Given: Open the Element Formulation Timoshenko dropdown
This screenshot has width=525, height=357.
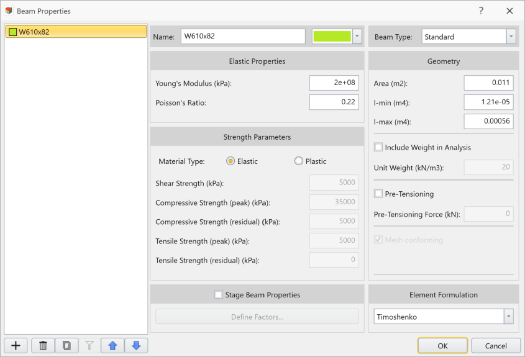Looking at the screenshot, I should point(509,317).
